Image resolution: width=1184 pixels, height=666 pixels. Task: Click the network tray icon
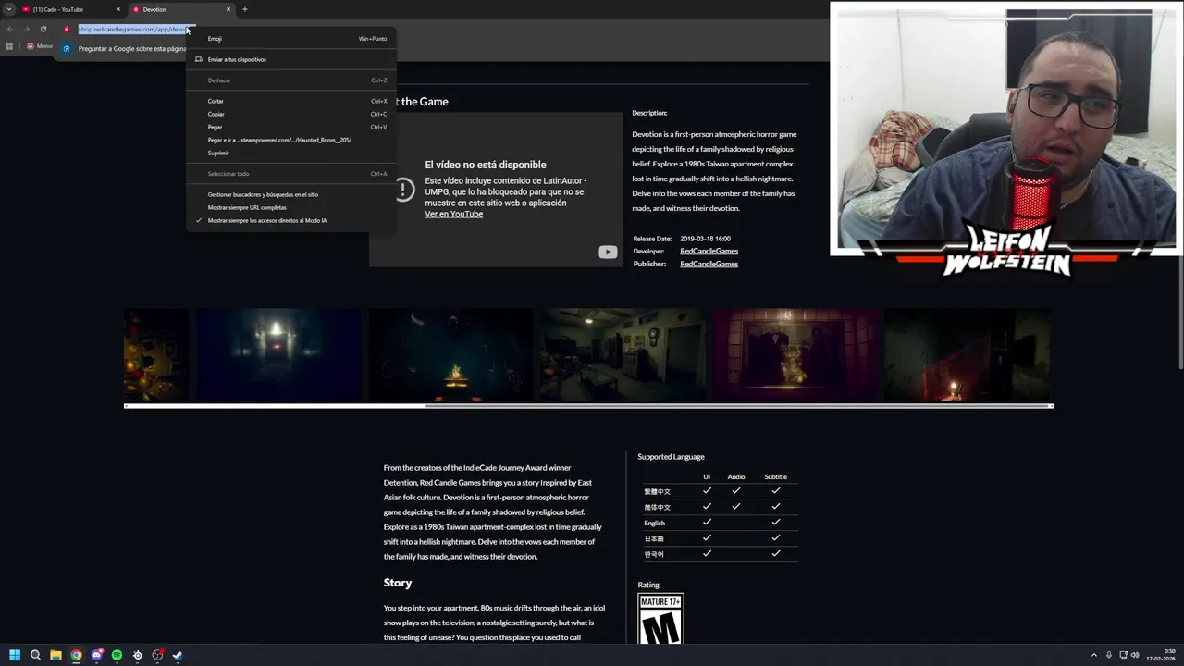coord(1124,655)
